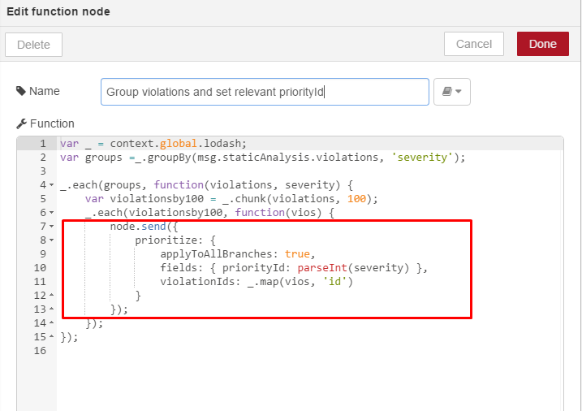The image size is (582, 411).
Task: Click into the Name text field
Action: pos(265,92)
